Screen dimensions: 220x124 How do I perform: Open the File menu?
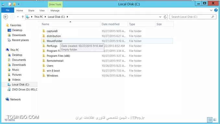(x=7, y=10)
